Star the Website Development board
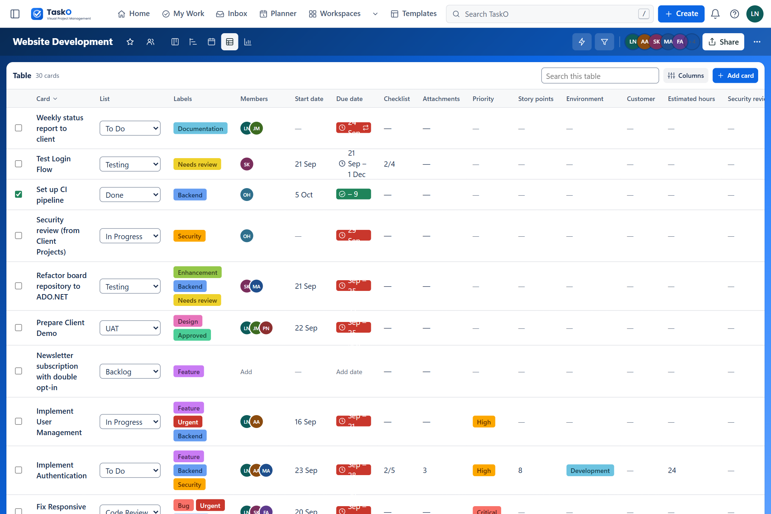The width and height of the screenshot is (771, 514). [x=130, y=42]
